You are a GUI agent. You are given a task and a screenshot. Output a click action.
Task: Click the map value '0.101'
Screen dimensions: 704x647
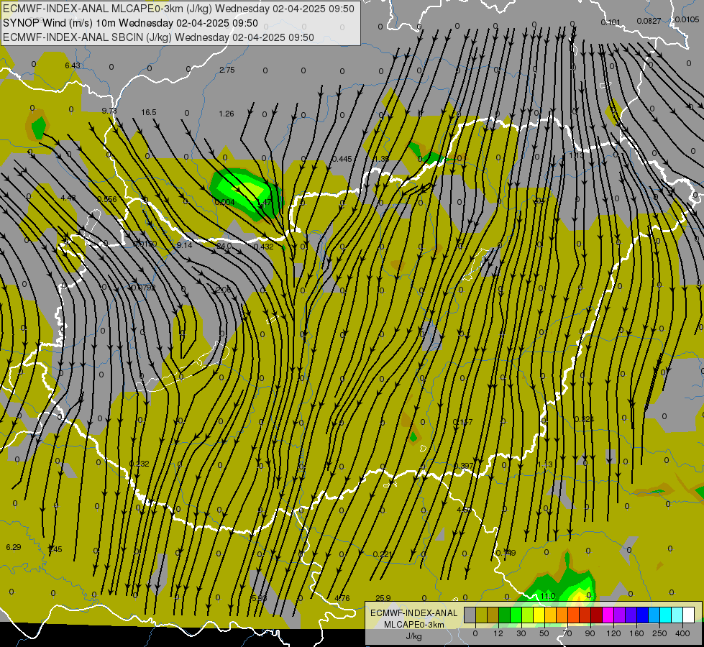(x=611, y=22)
